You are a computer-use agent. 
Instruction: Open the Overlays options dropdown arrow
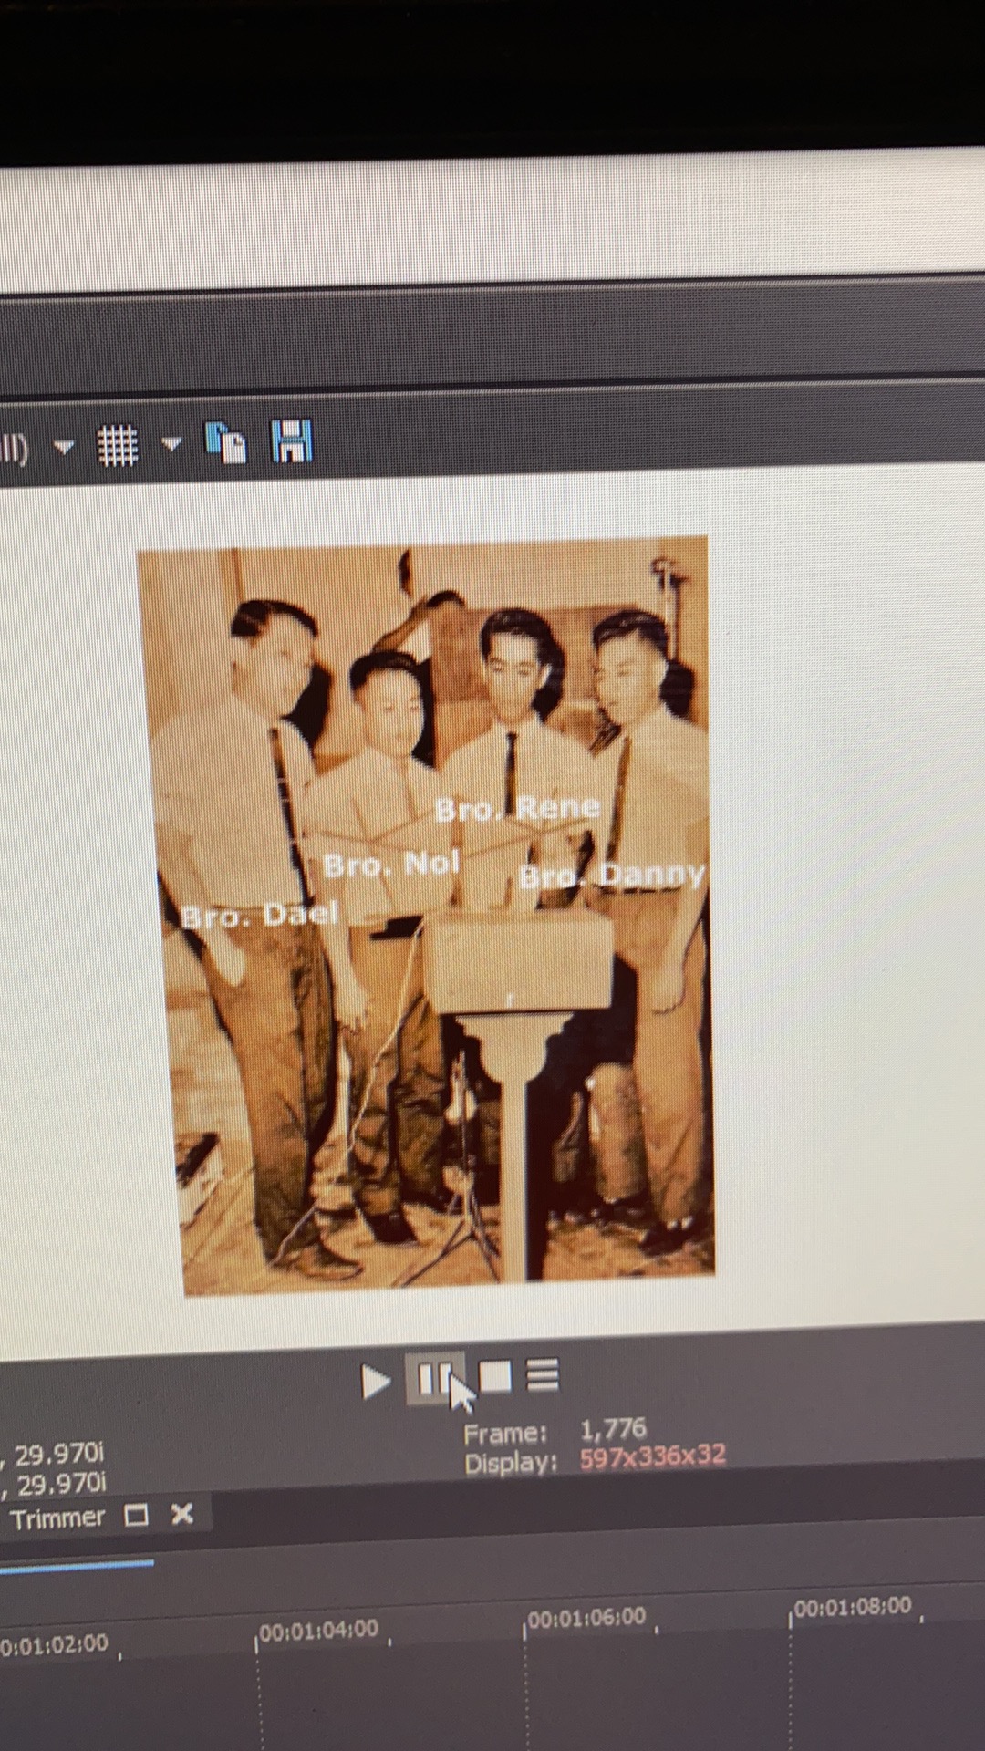[x=171, y=444]
